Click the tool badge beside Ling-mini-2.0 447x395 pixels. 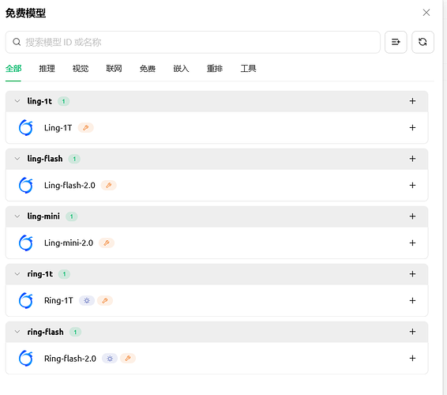click(107, 243)
